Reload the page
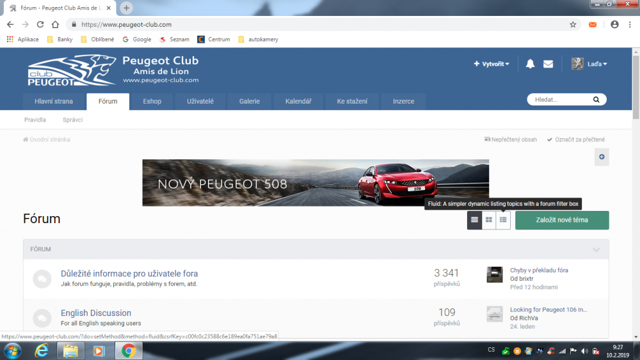Screen dimensions: 640x360 40,24
